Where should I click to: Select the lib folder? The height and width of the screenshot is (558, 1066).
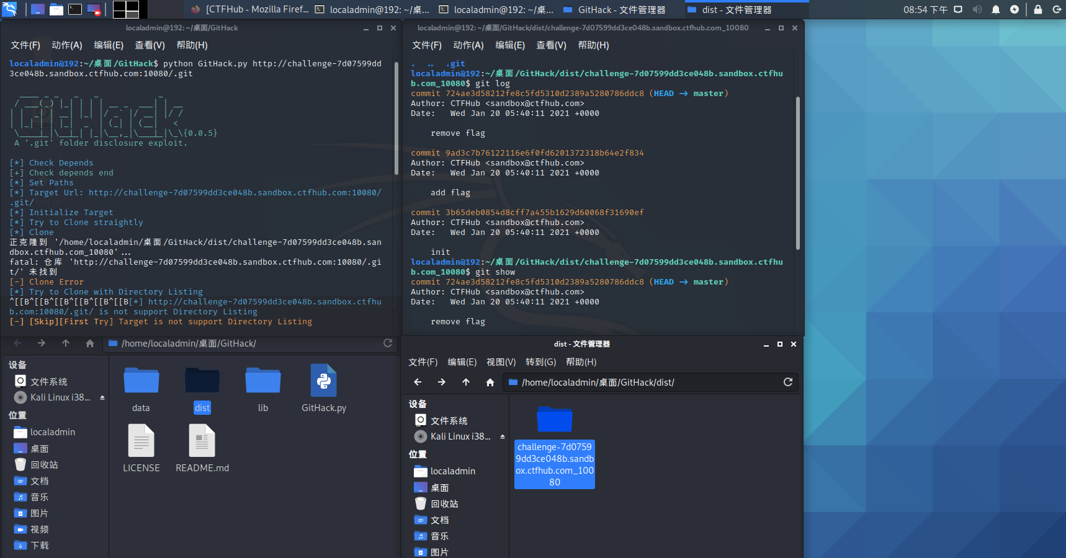pos(263,389)
